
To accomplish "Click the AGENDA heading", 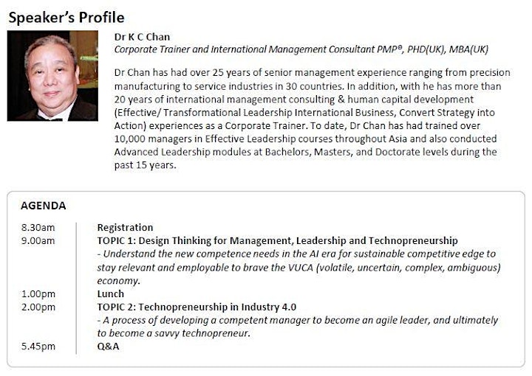I will pyautogui.click(x=44, y=206).
